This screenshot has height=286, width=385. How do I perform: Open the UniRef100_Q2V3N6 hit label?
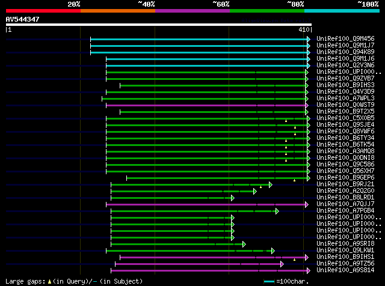[345, 65]
